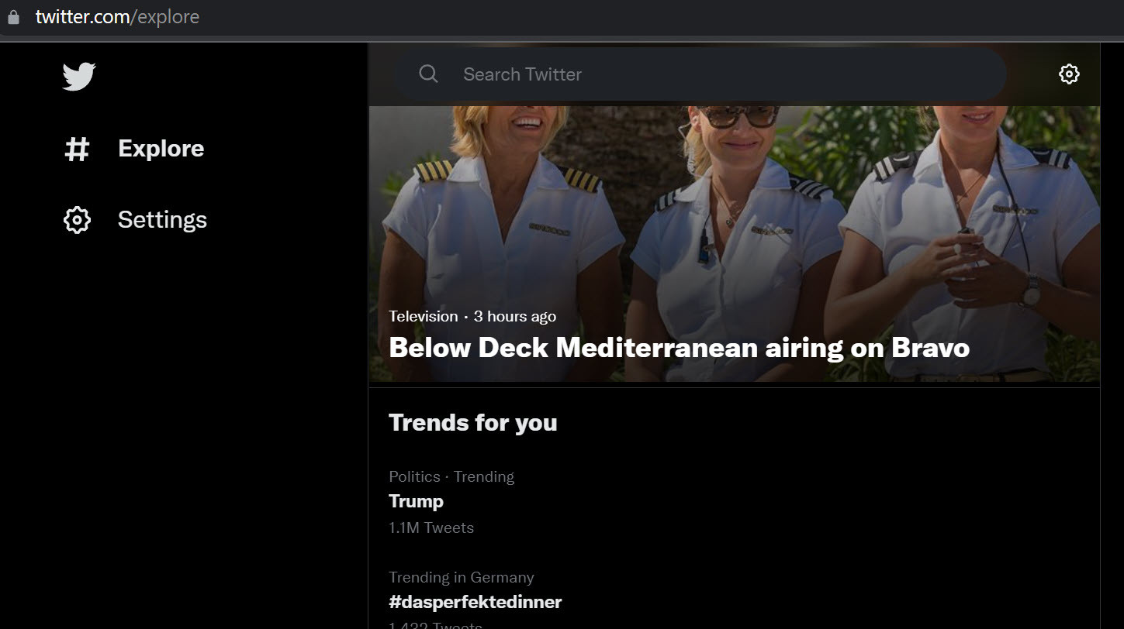Screen dimensions: 1124x629
Task: Open the Below Deck Mediterranean headline
Action: click(x=679, y=348)
